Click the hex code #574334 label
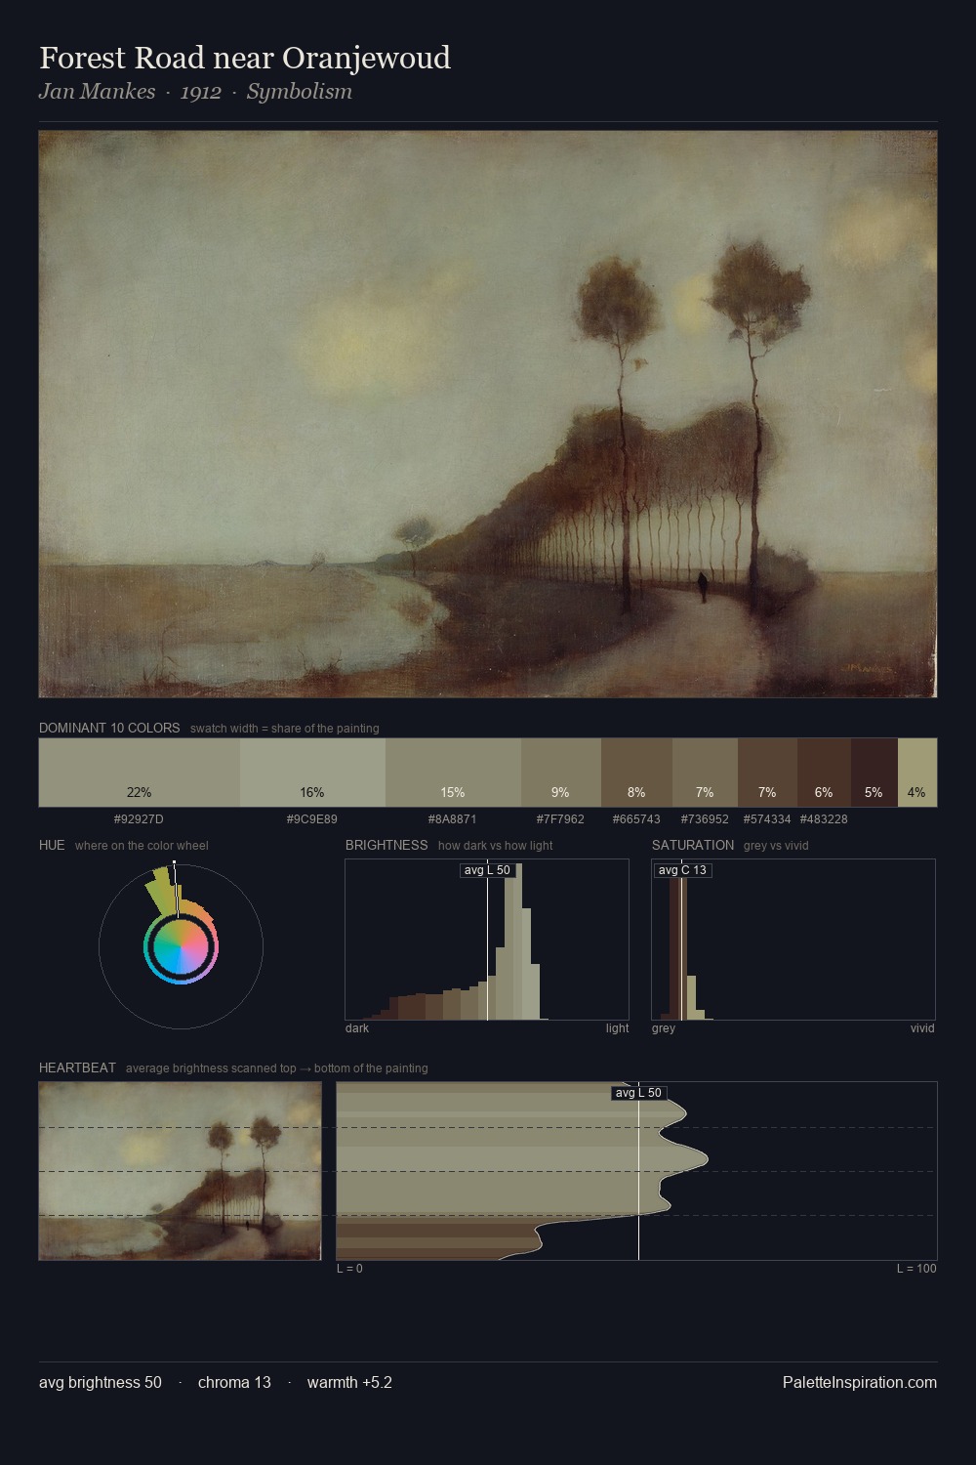Image resolution: width=976 pixels, height=1465 pixels. (767, 819)
